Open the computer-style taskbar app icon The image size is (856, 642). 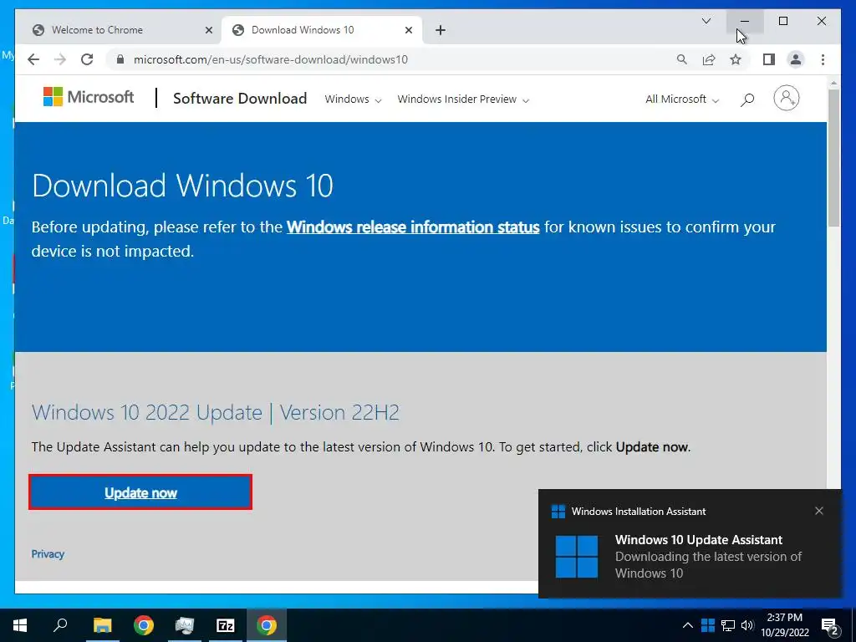coord(185,625)
